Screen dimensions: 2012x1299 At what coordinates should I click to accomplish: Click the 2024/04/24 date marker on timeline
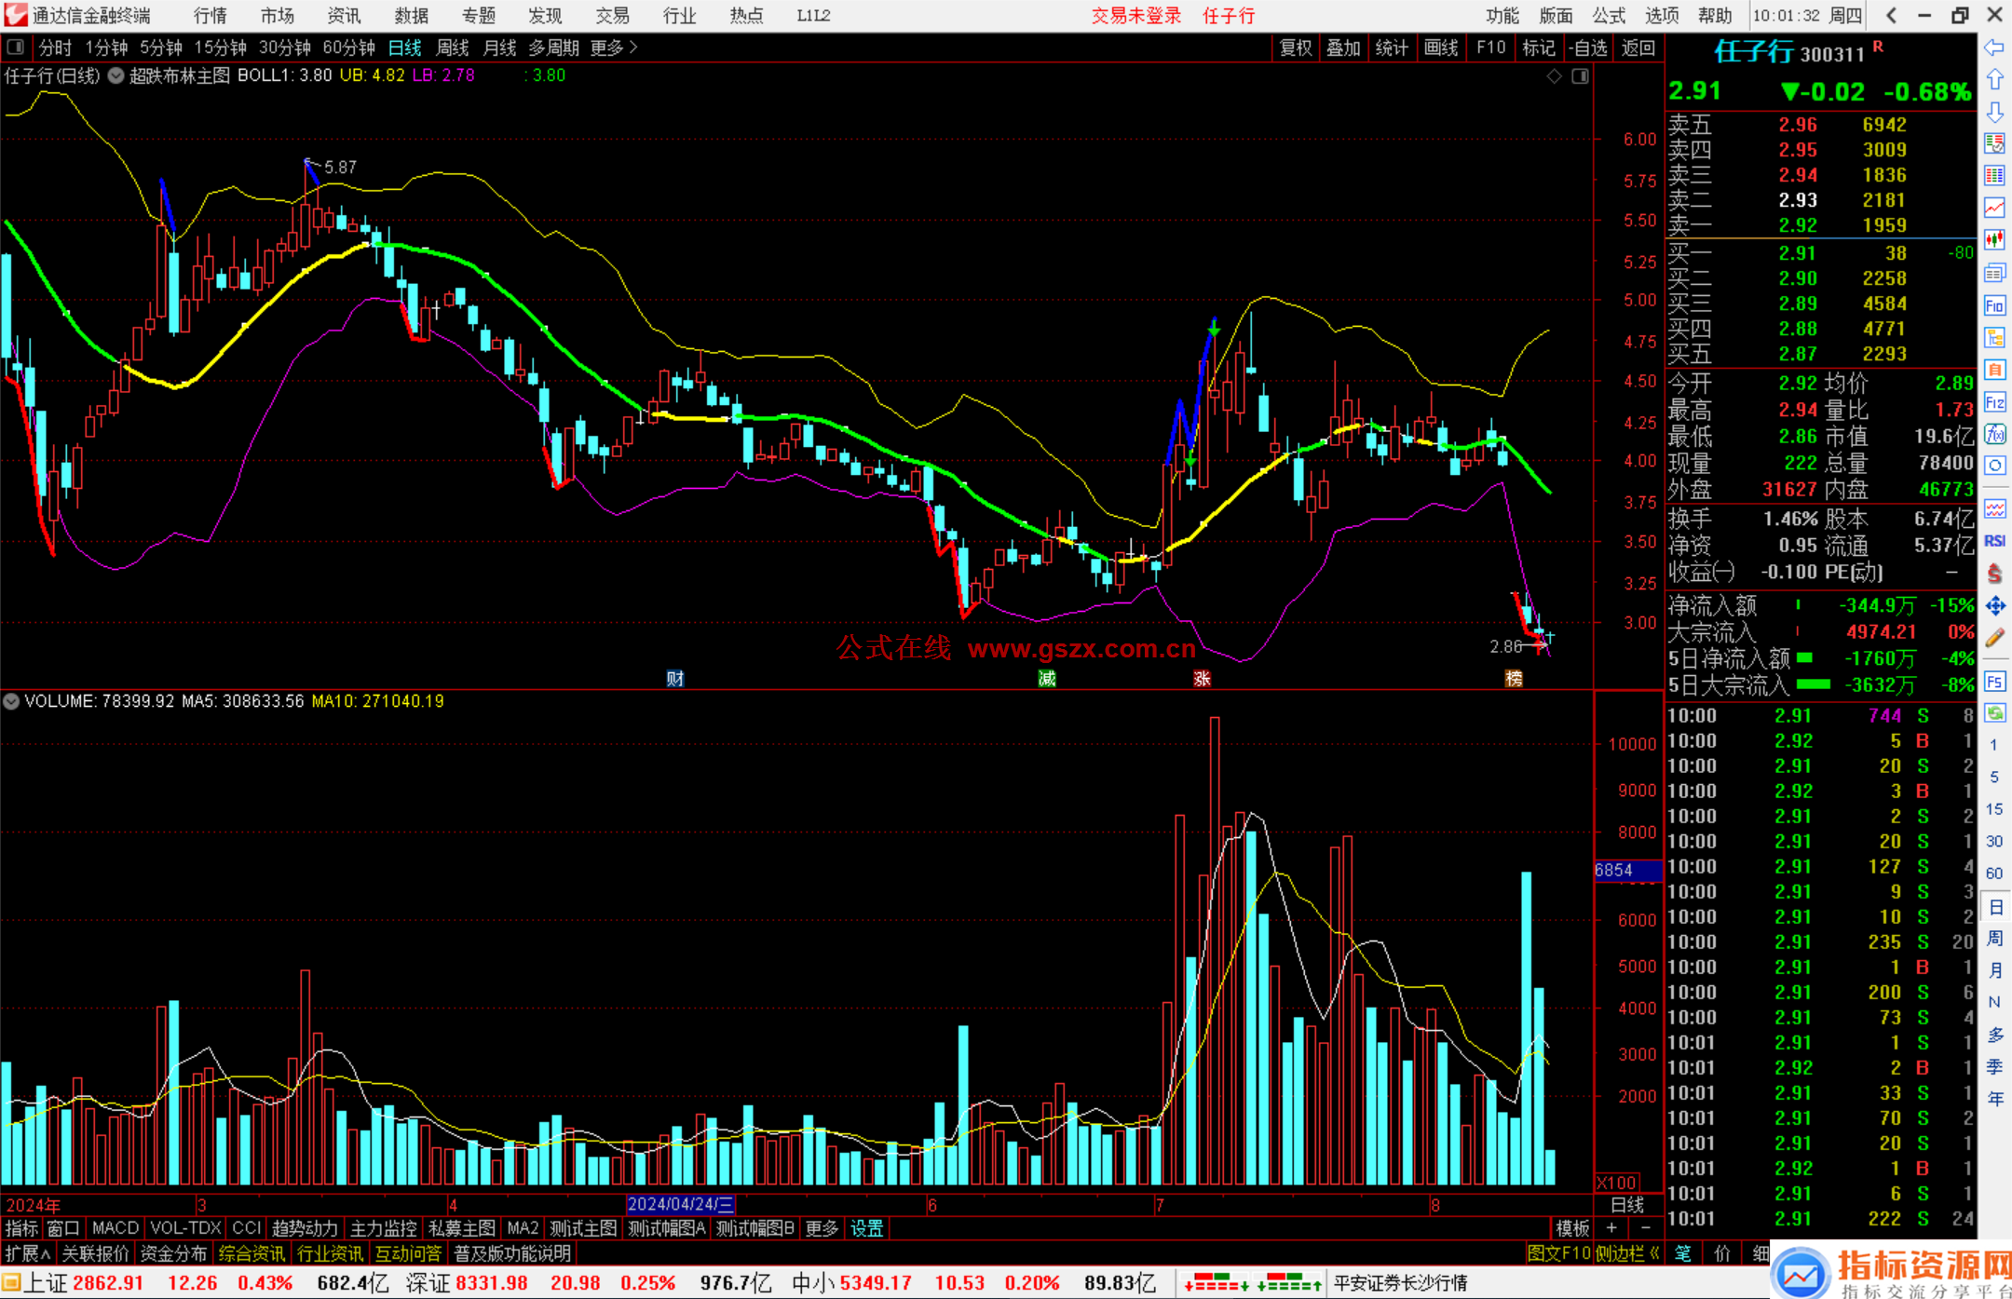point(681,1204)
